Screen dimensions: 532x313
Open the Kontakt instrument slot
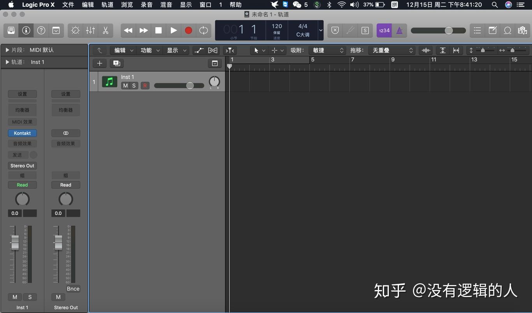[x=23, y=133]
